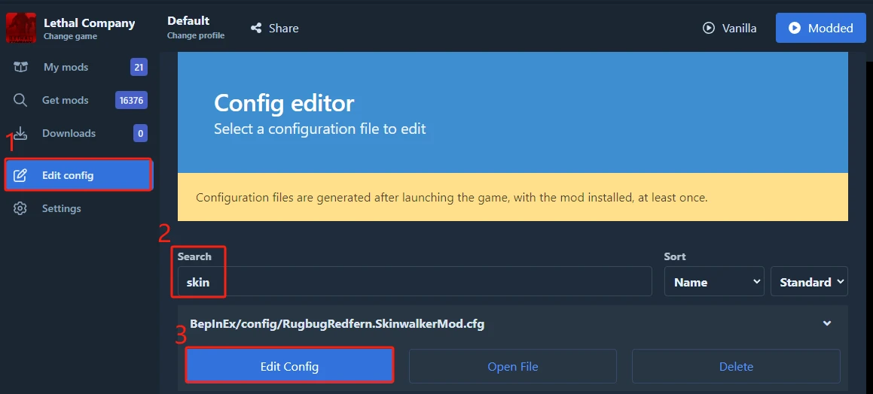Click the Modded play icon

coord(795,28)
